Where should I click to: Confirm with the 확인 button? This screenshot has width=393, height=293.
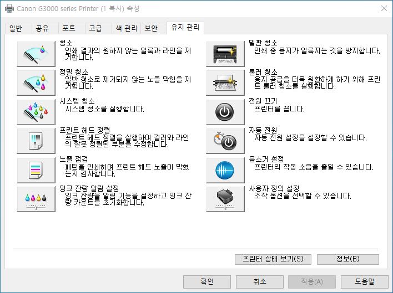tap(207, 282)
